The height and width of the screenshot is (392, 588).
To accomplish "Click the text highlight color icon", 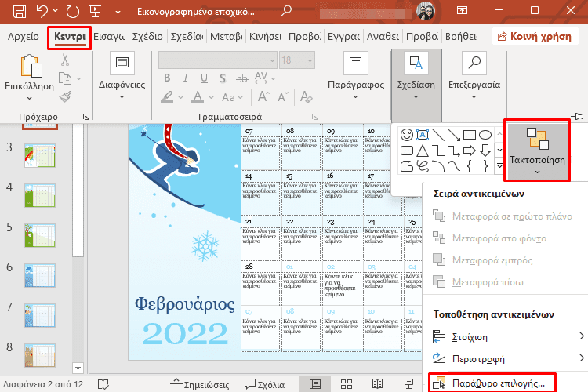I will pos(167,97).
